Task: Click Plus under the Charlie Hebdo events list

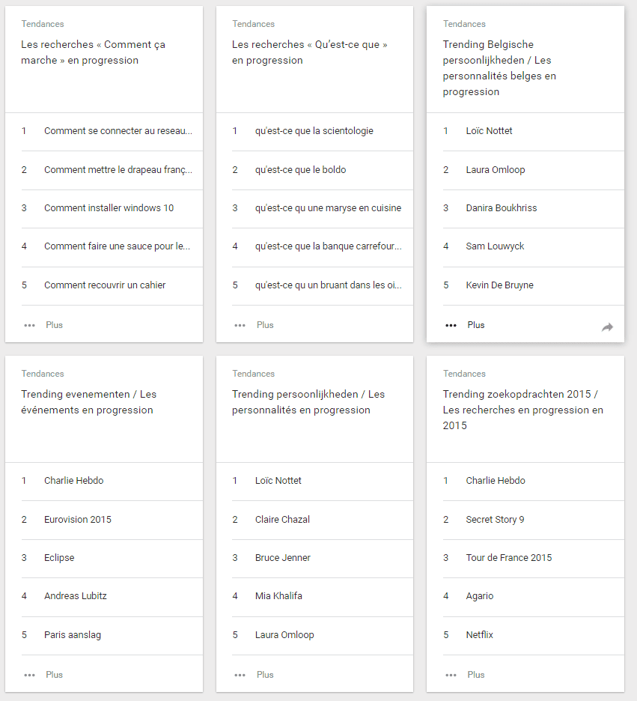Action: (54, 674)
